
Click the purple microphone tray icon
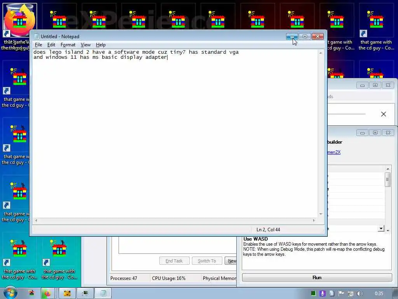[322, 294]
